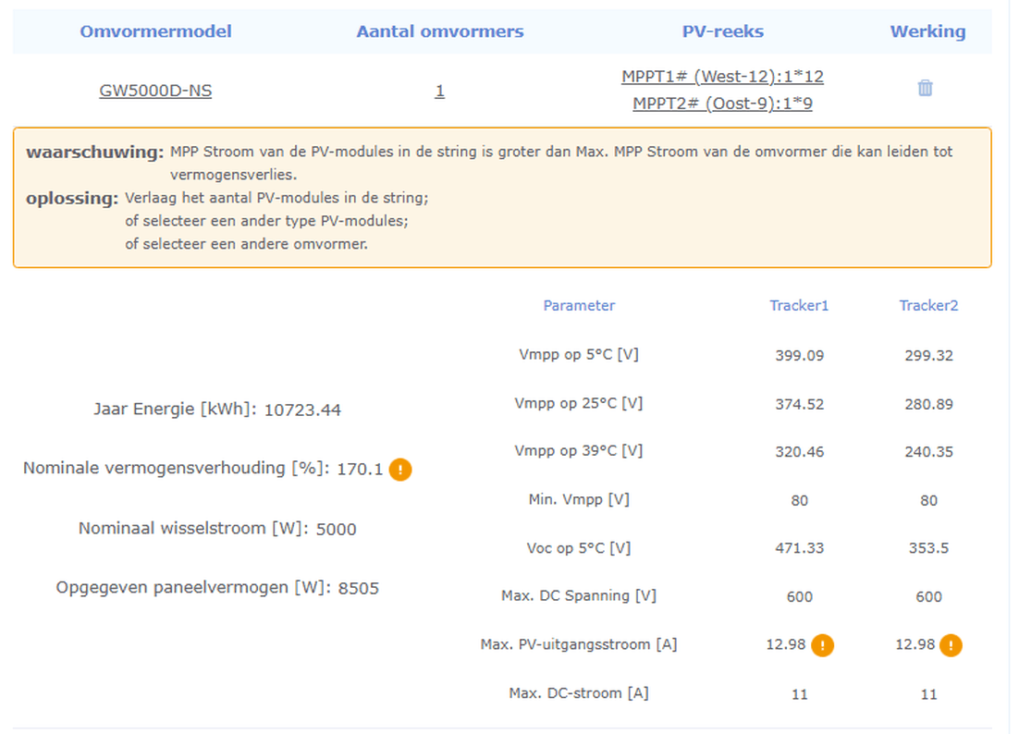Click 'of selecteer een andere omvormer.' text

coord(246,244)
